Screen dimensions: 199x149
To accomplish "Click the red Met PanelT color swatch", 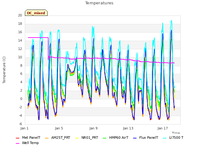I will [17, 138].
